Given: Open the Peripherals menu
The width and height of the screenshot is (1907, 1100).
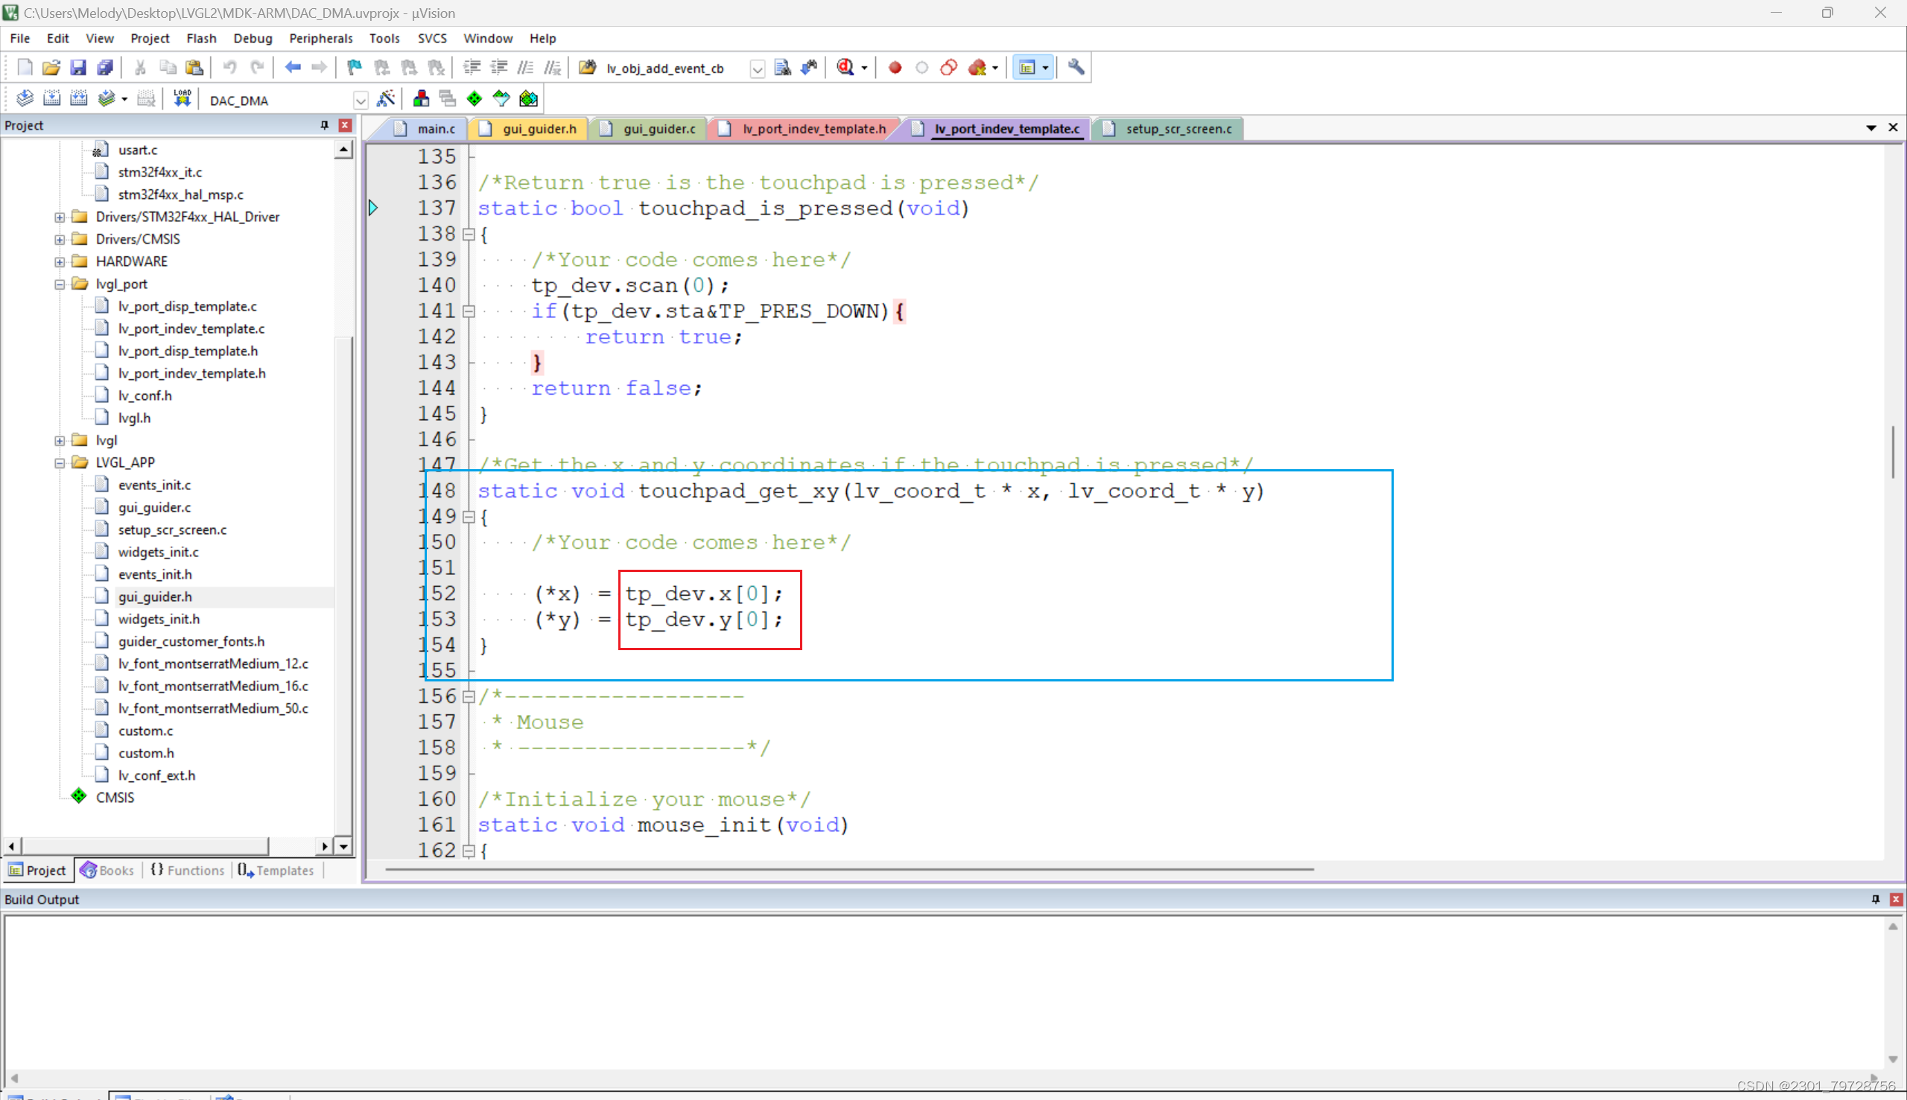Looking at the screenshot, I should click(x=320, y=38).
